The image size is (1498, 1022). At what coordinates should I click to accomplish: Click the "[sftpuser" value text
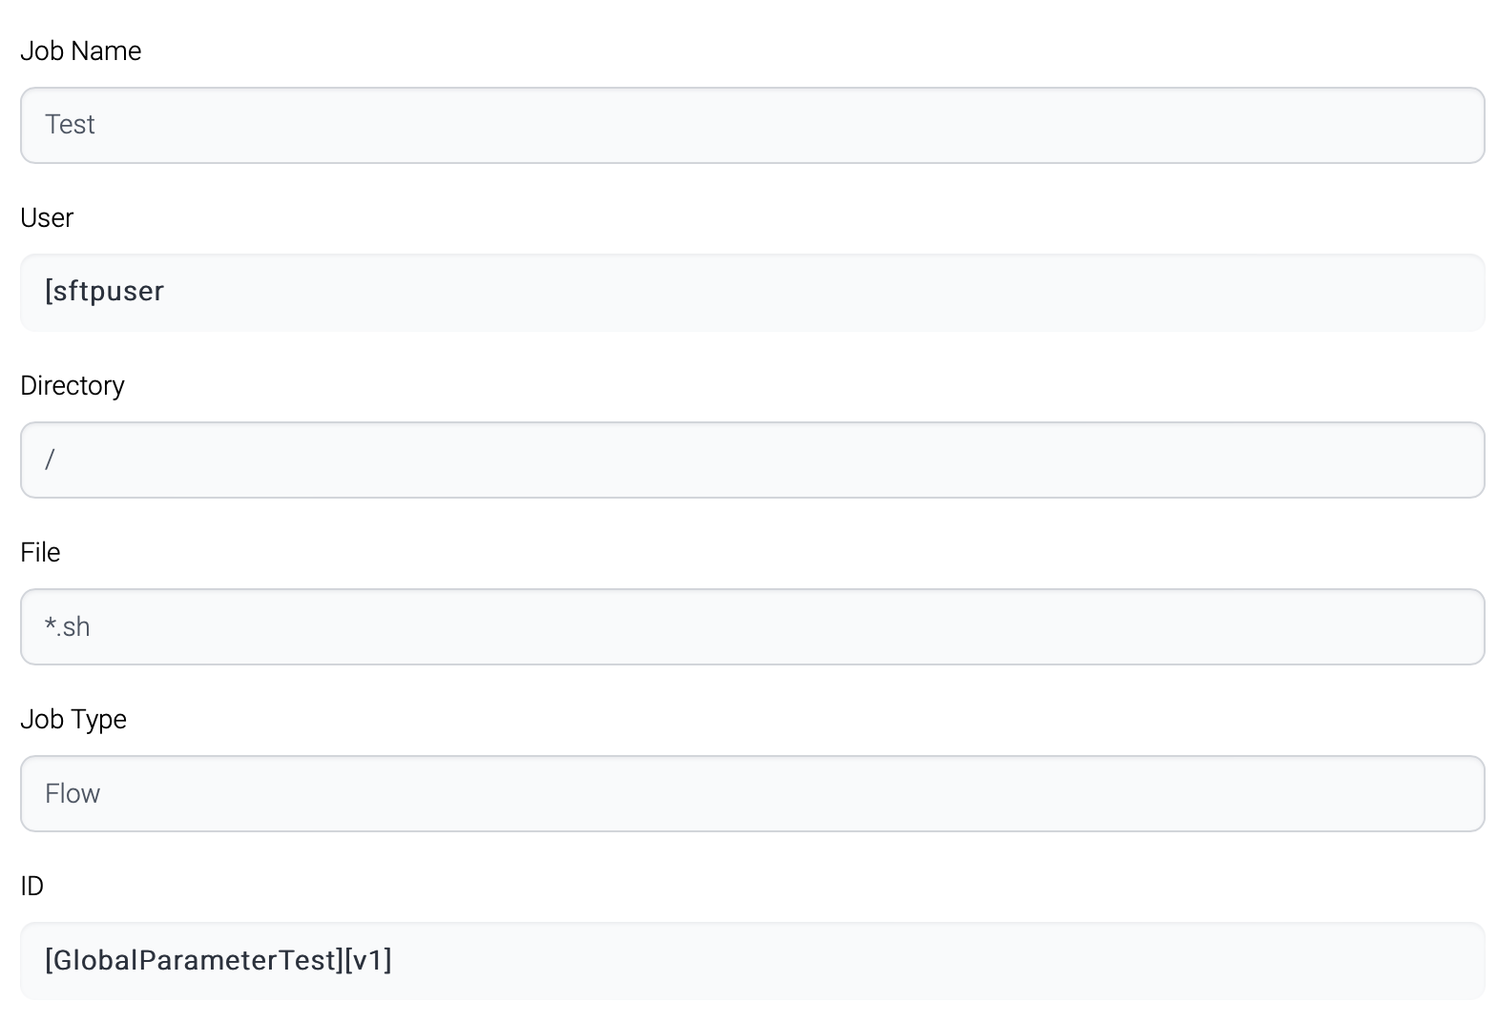tap(105, 292)
